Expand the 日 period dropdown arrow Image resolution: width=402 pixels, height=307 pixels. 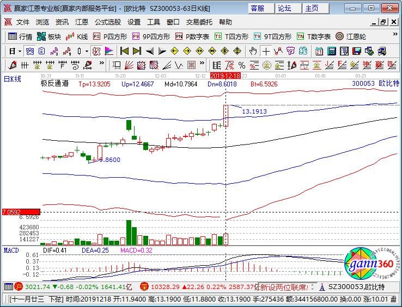(20, 51)
